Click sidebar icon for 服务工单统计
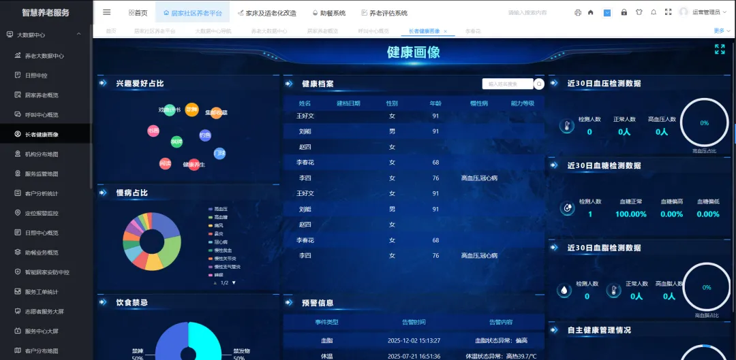The width and height of the screenshot is (736, 360). tap(18, 291)
